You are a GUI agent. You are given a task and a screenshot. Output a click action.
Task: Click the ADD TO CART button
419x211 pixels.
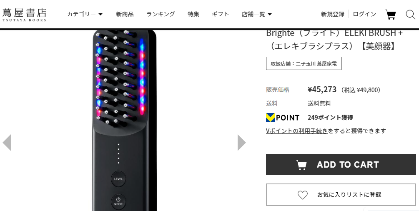tap(341, 164)
